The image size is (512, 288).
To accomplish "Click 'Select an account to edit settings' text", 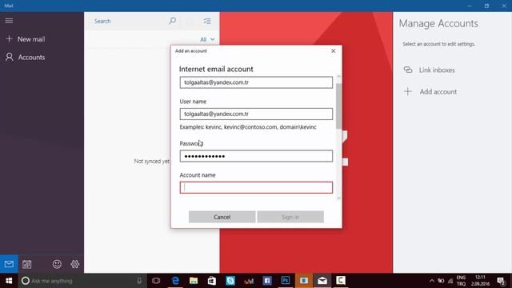I will (438, 44).
